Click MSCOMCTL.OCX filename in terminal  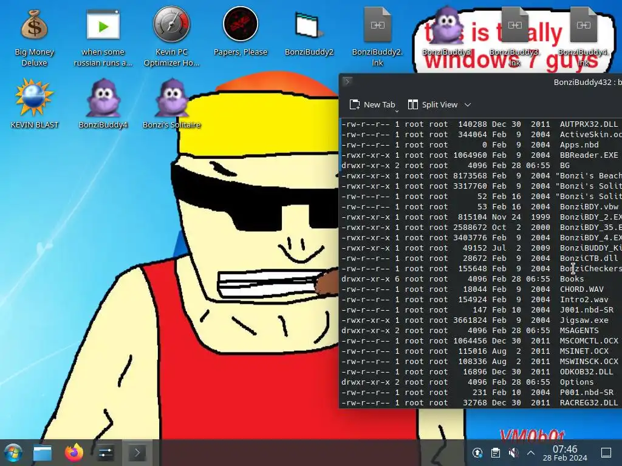coord(589,340)
